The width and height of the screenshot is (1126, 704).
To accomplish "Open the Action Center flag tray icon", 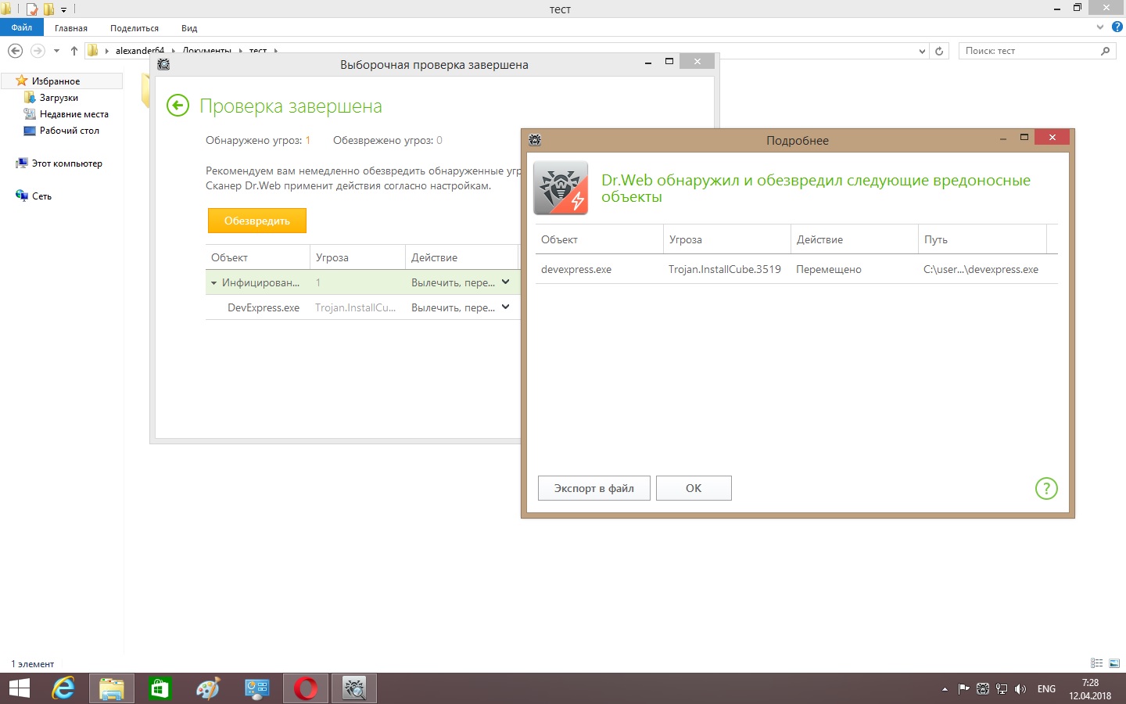I will 964,689.
